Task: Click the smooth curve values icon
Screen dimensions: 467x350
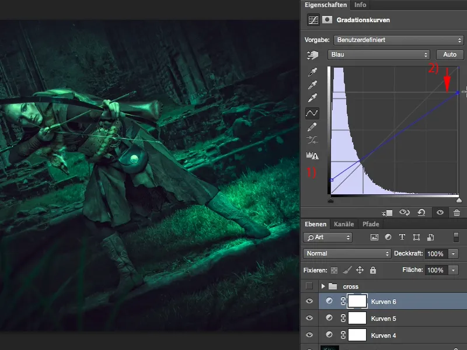Action: coord(312,140)
